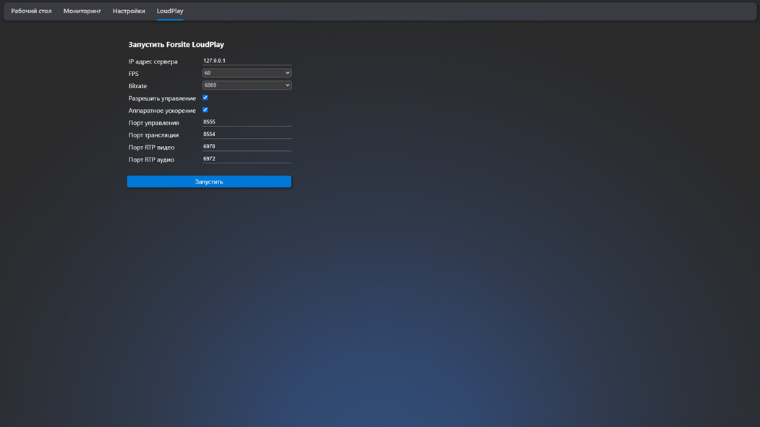Viewport: 760px width, 427px height.
Task: Focus the Порт трансляции field with 8554
Action: 247,134
